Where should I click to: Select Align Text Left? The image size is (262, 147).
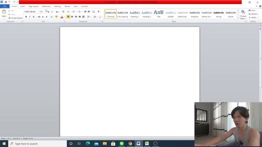pyautogui.click(x=68, y=17)
